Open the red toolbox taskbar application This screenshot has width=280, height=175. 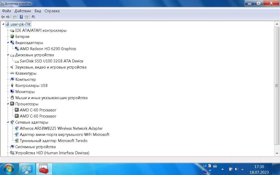click(44, 169)
